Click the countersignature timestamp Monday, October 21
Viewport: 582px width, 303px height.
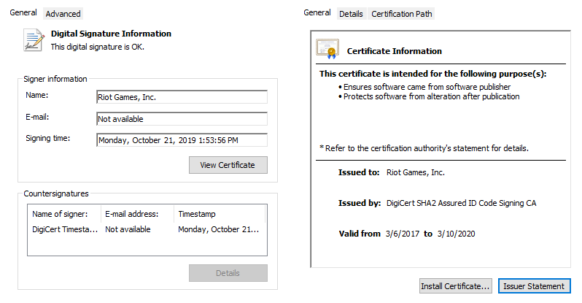coord(218,229)
